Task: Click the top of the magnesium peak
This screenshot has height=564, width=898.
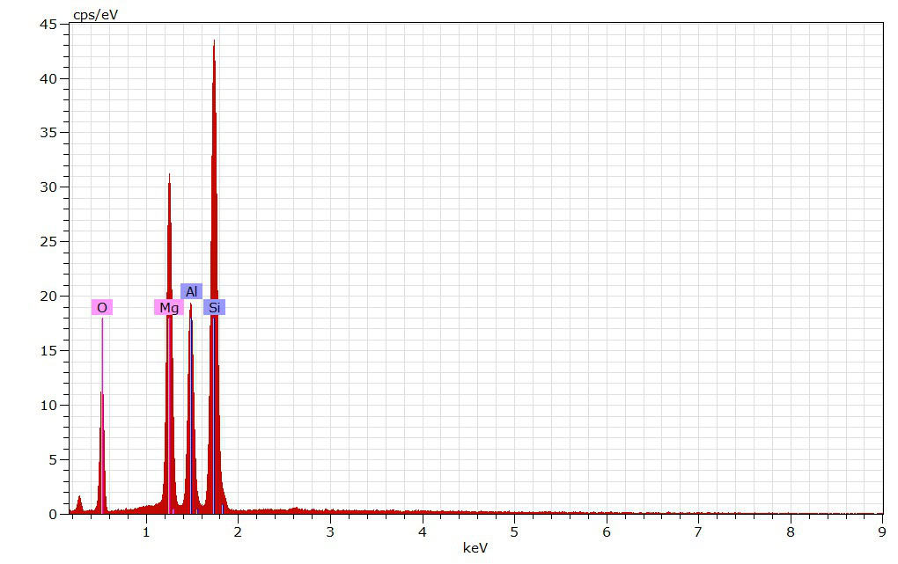Action: click(x=169, y=175)
